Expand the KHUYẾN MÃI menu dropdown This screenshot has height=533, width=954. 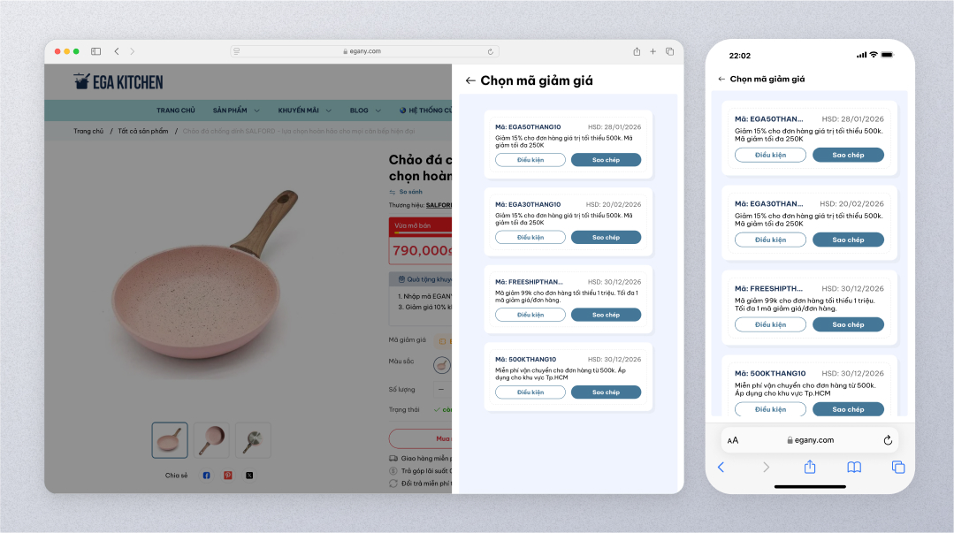tap(329, 110)
